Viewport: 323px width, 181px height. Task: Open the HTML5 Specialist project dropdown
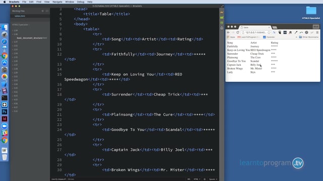click(21, 25)
